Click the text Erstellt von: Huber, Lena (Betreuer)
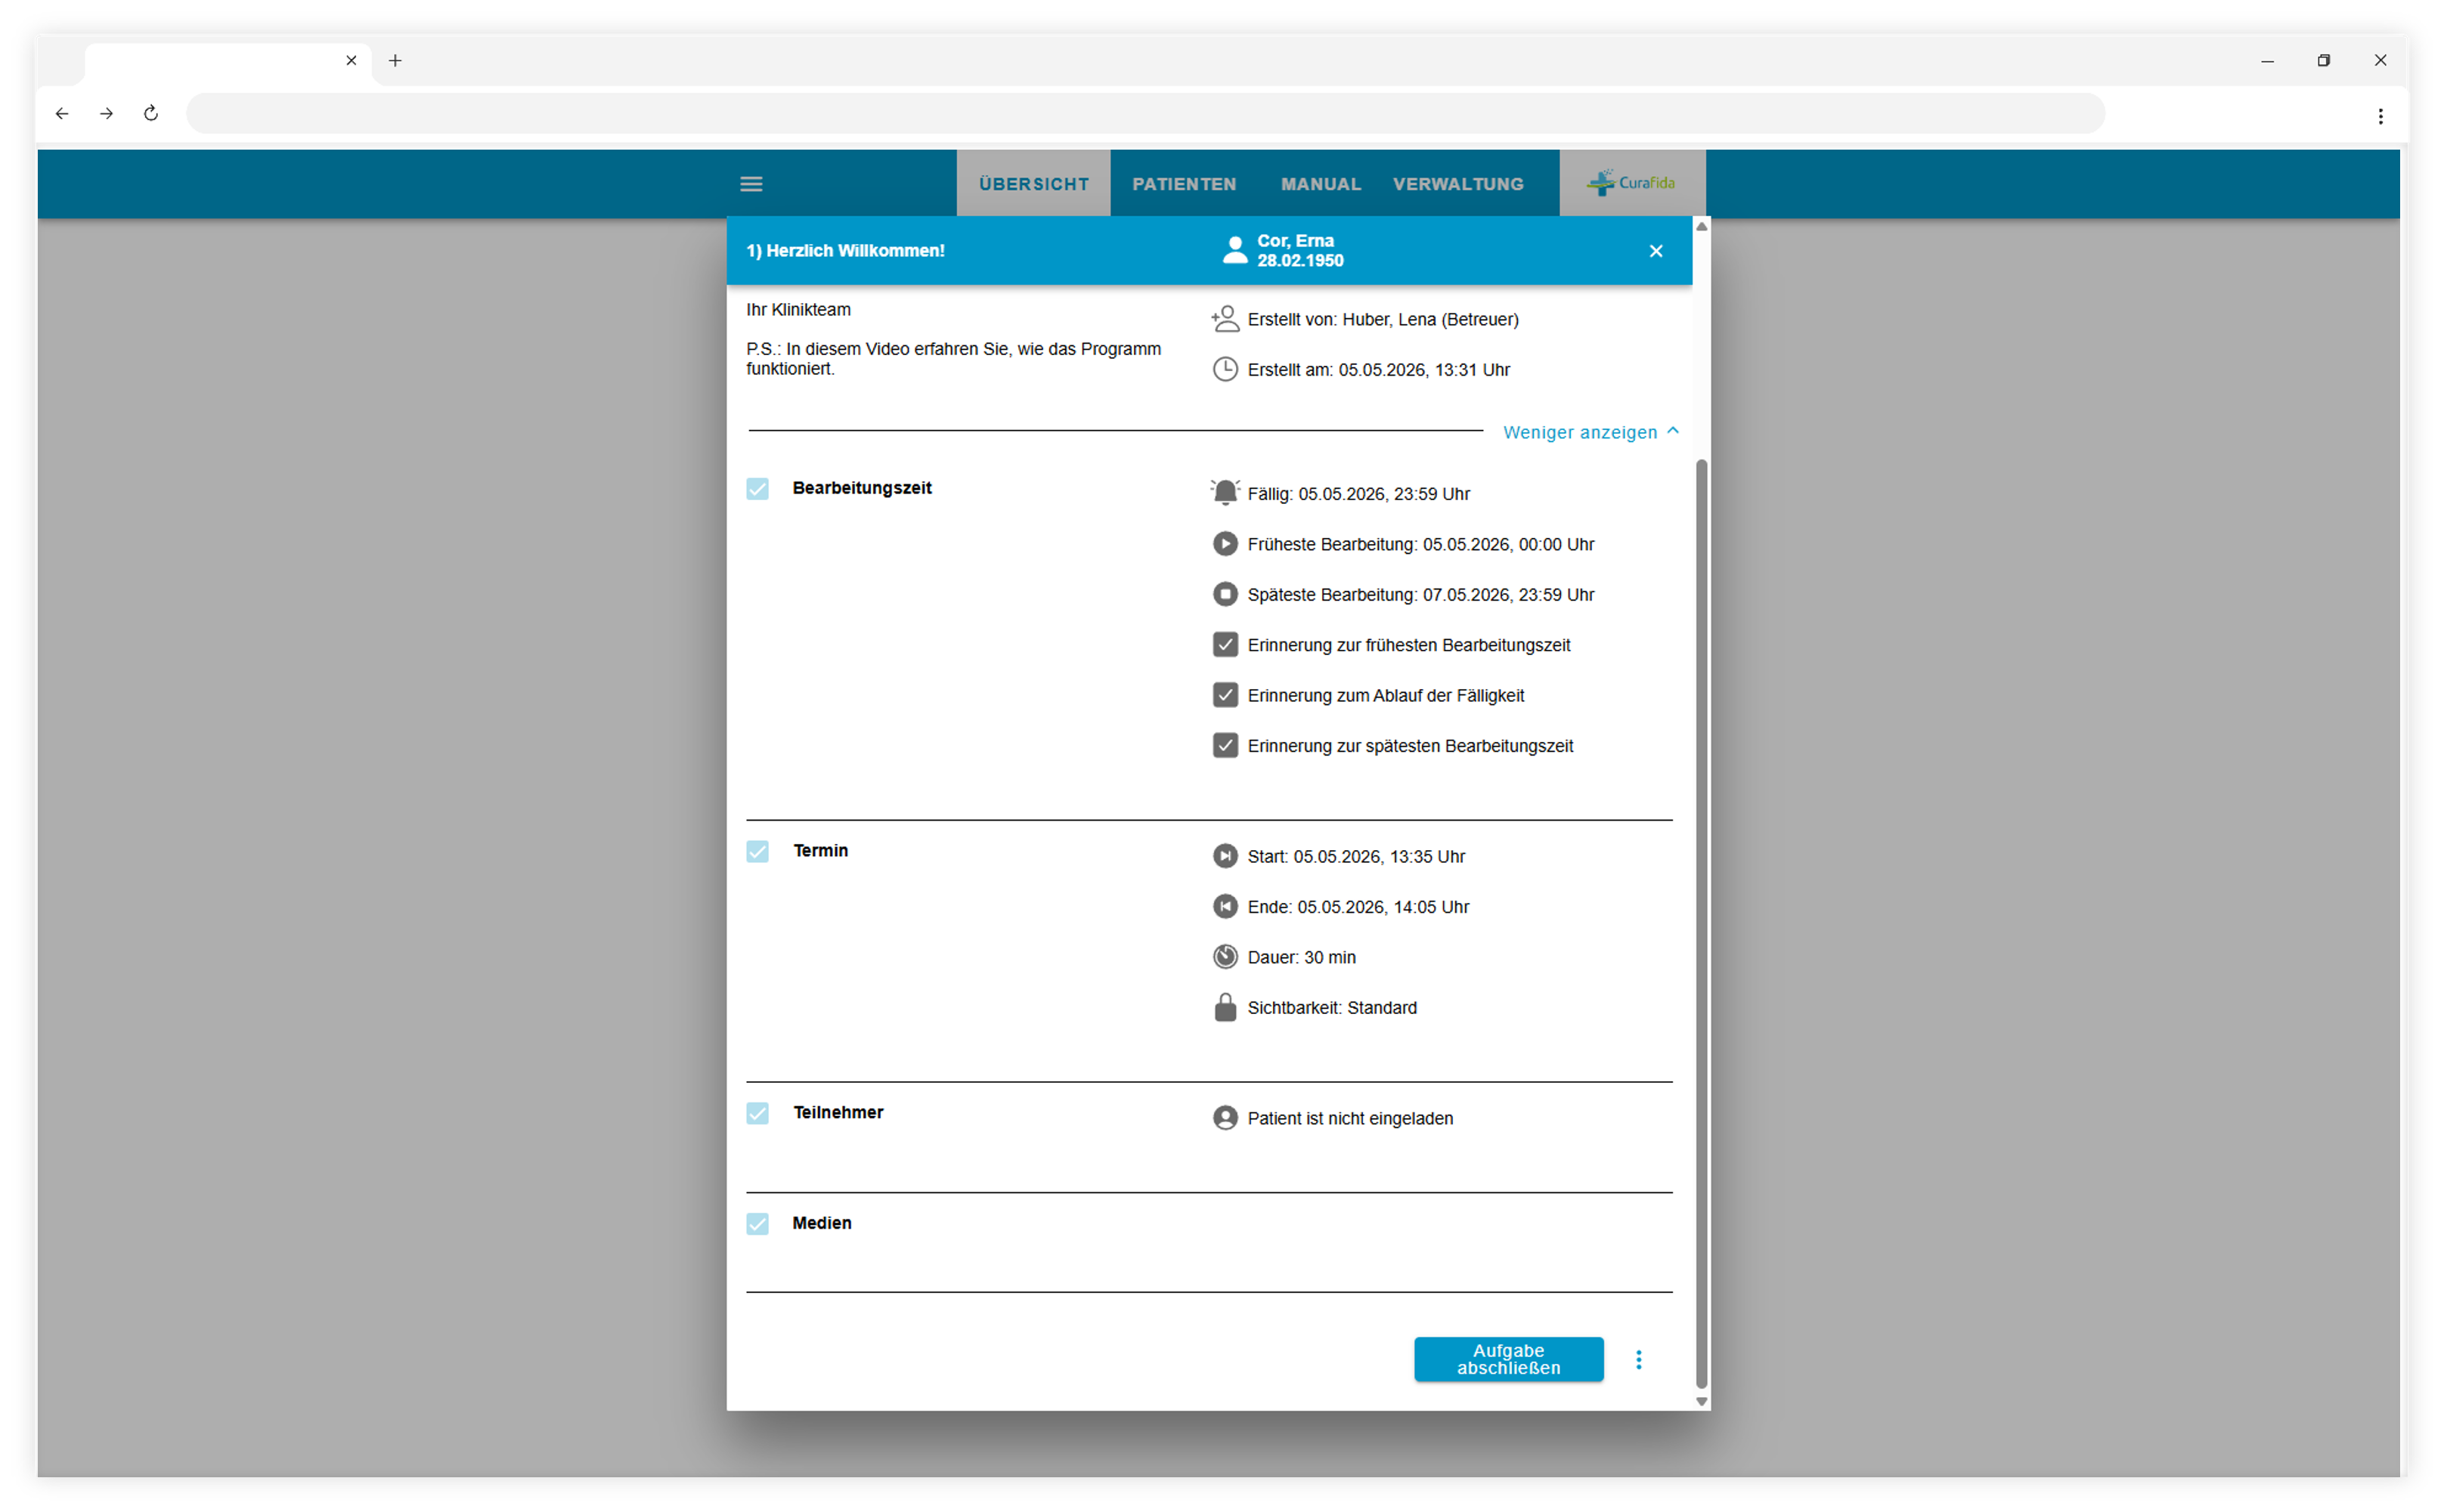The image size is (2444, 1512). coord(1383,320)
